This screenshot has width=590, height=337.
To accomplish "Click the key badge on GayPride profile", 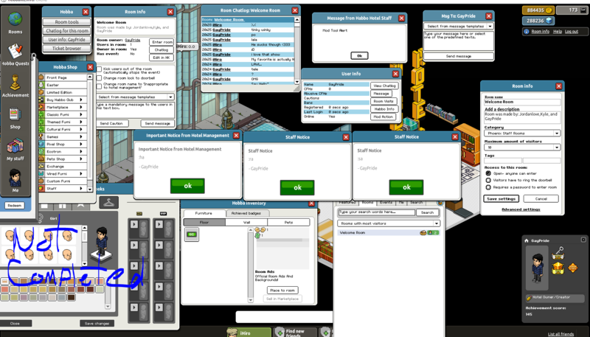I will click(558, 253).
